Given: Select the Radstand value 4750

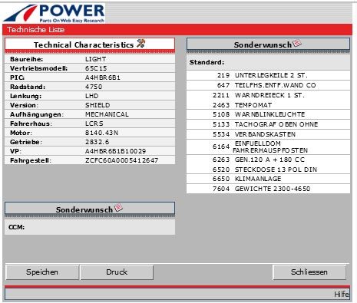Looking at the screenshot, I should pos(94,87).
